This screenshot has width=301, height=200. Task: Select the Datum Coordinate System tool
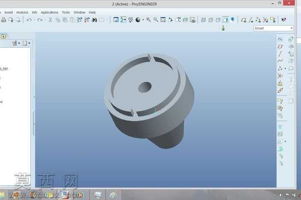click(280, 76)
